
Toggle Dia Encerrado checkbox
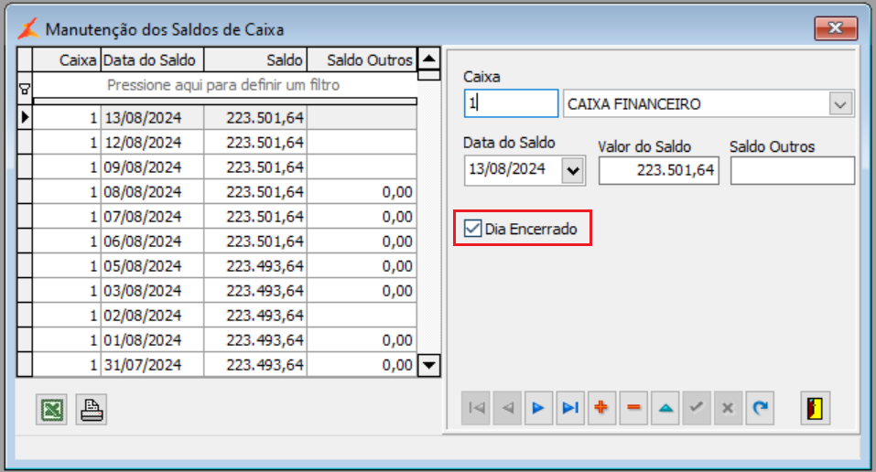click(x=472, y=228)
